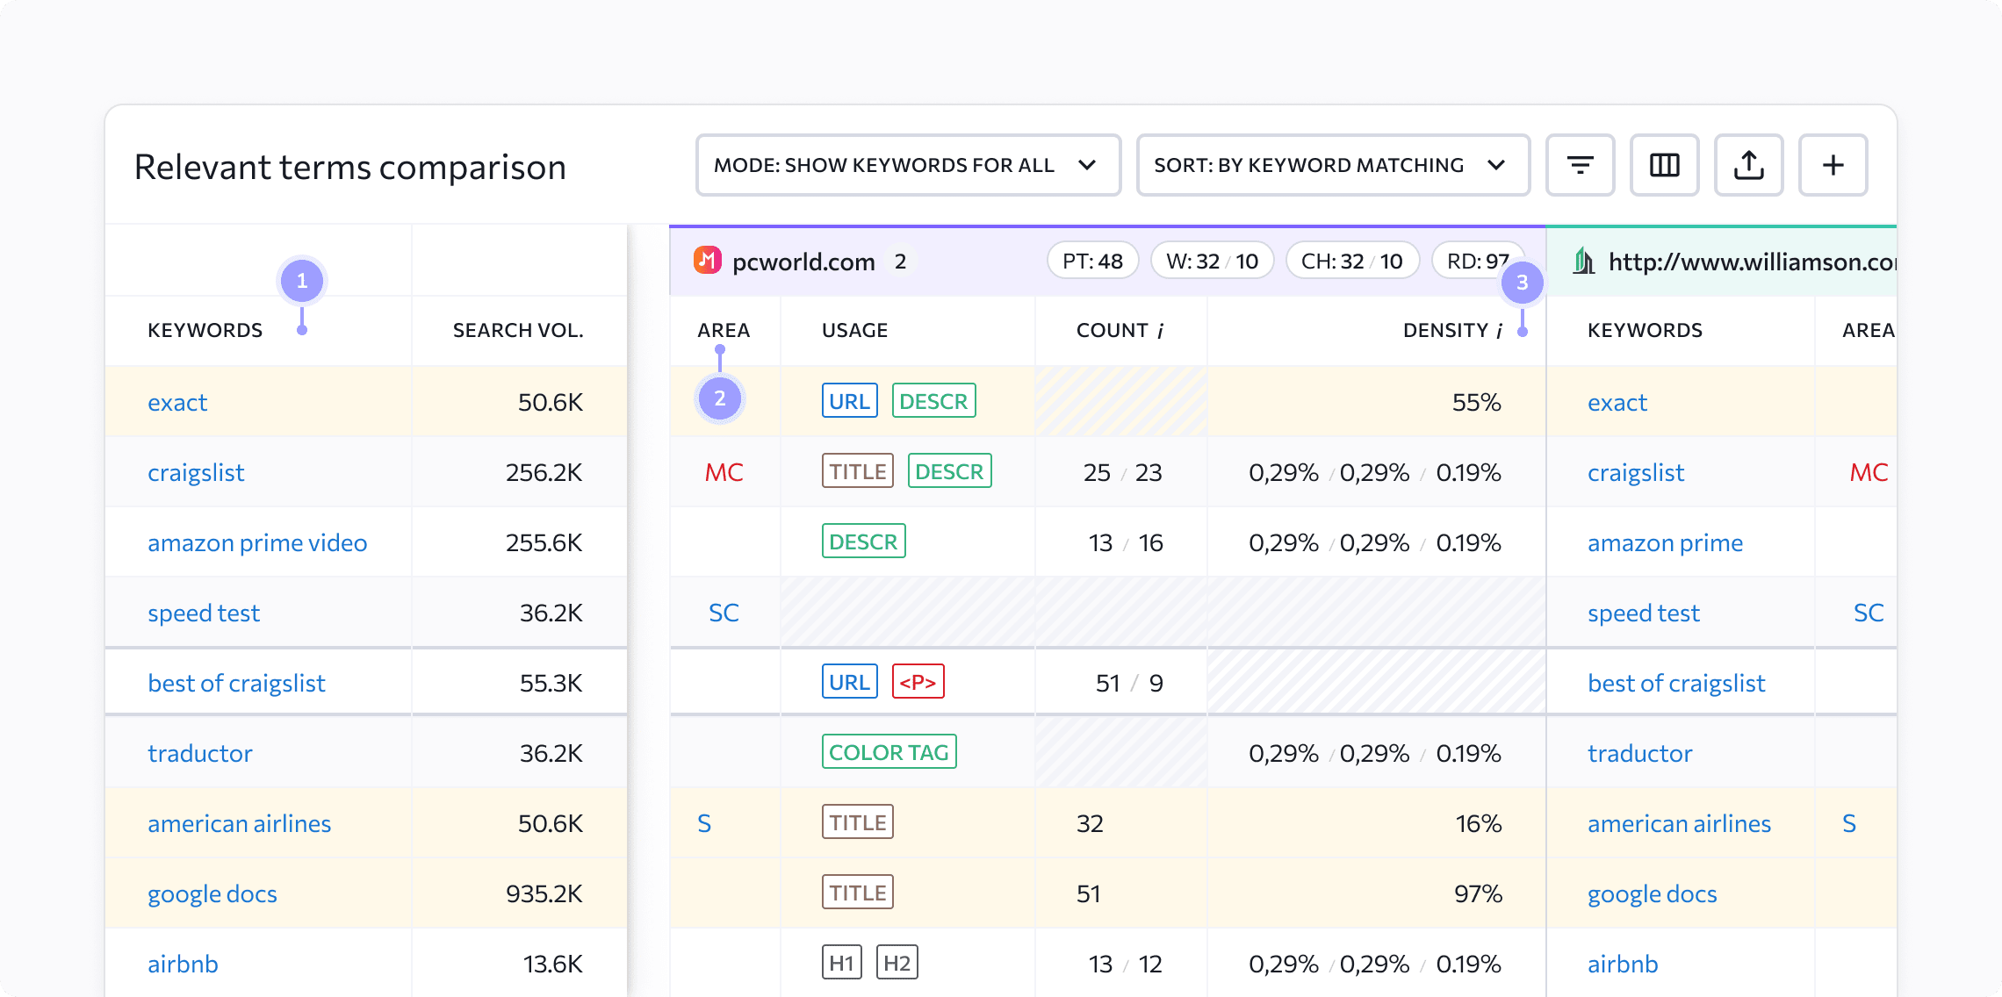
Task: Open the amazon prime video keyword link
Action: 257,542
